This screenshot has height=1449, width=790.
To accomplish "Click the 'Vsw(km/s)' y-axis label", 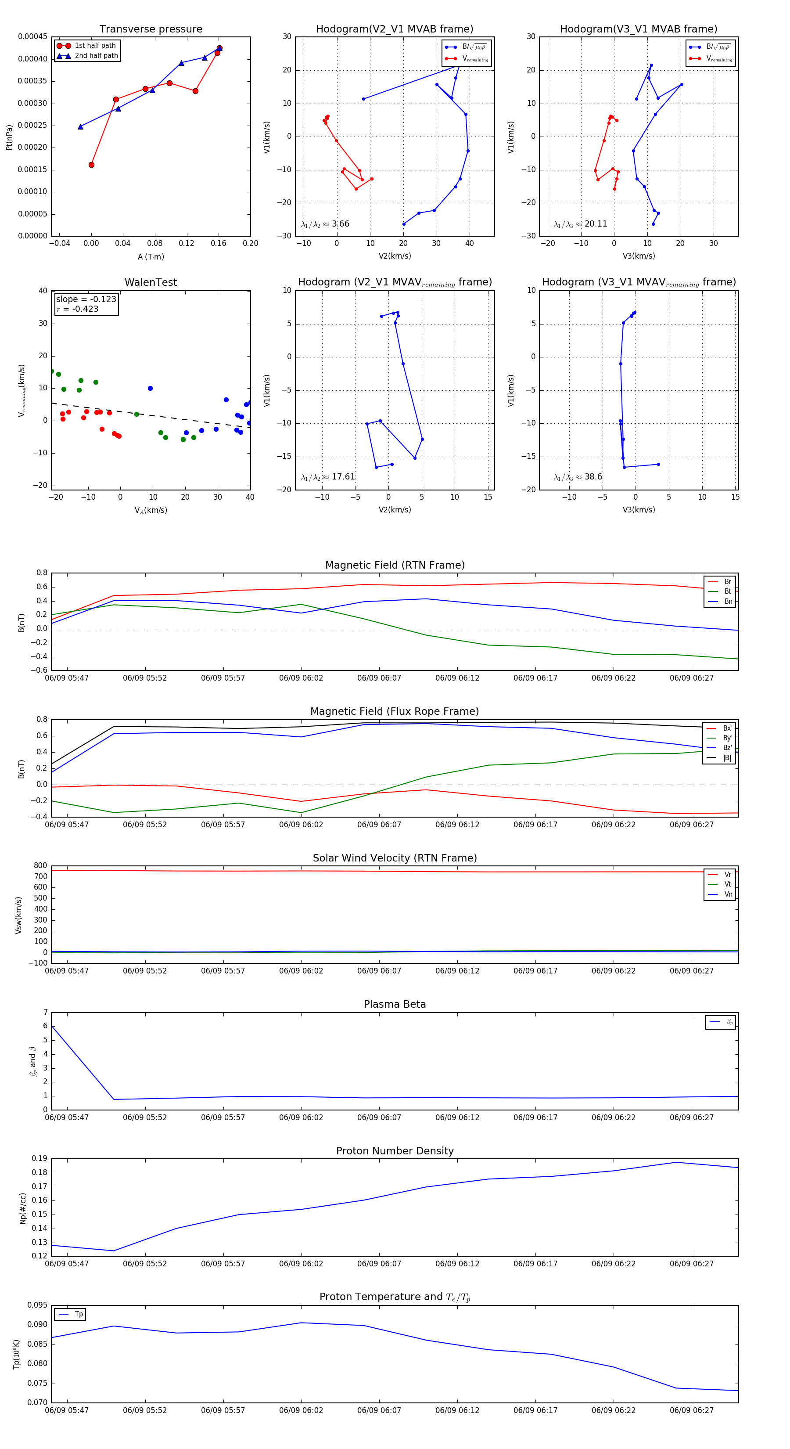I will click(18, 915).
